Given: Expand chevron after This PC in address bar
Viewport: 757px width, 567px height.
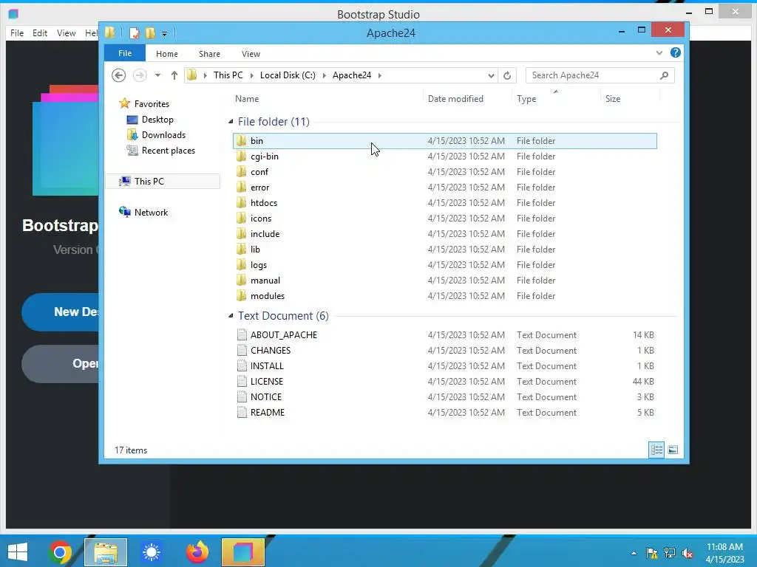Looking at the screenshot, I should [251, 75].
